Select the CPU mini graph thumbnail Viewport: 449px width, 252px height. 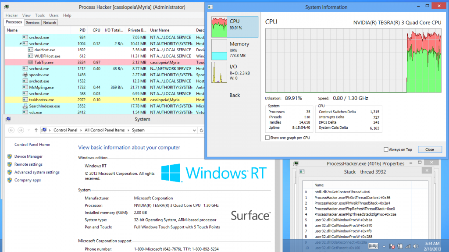[x=219, y=27]
